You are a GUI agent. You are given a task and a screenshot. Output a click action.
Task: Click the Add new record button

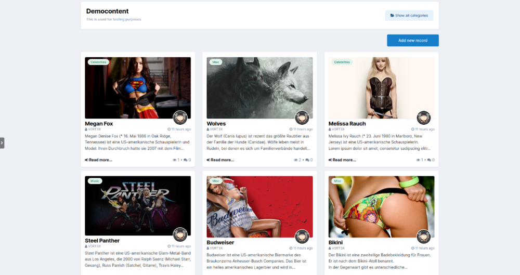point(412,41)
